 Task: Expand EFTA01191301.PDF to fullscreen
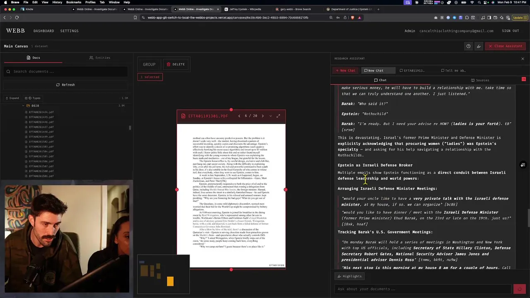278,116
